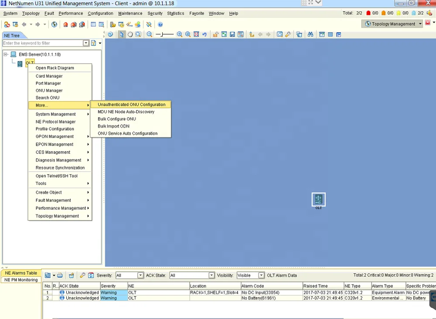Select EMS Server(10.1.1.18) tree node
436x319 pixels.
click(40, 54)
